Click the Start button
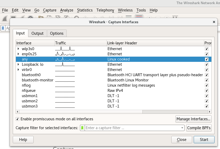The height and width of the screenshot is (149, 220). 204,140
